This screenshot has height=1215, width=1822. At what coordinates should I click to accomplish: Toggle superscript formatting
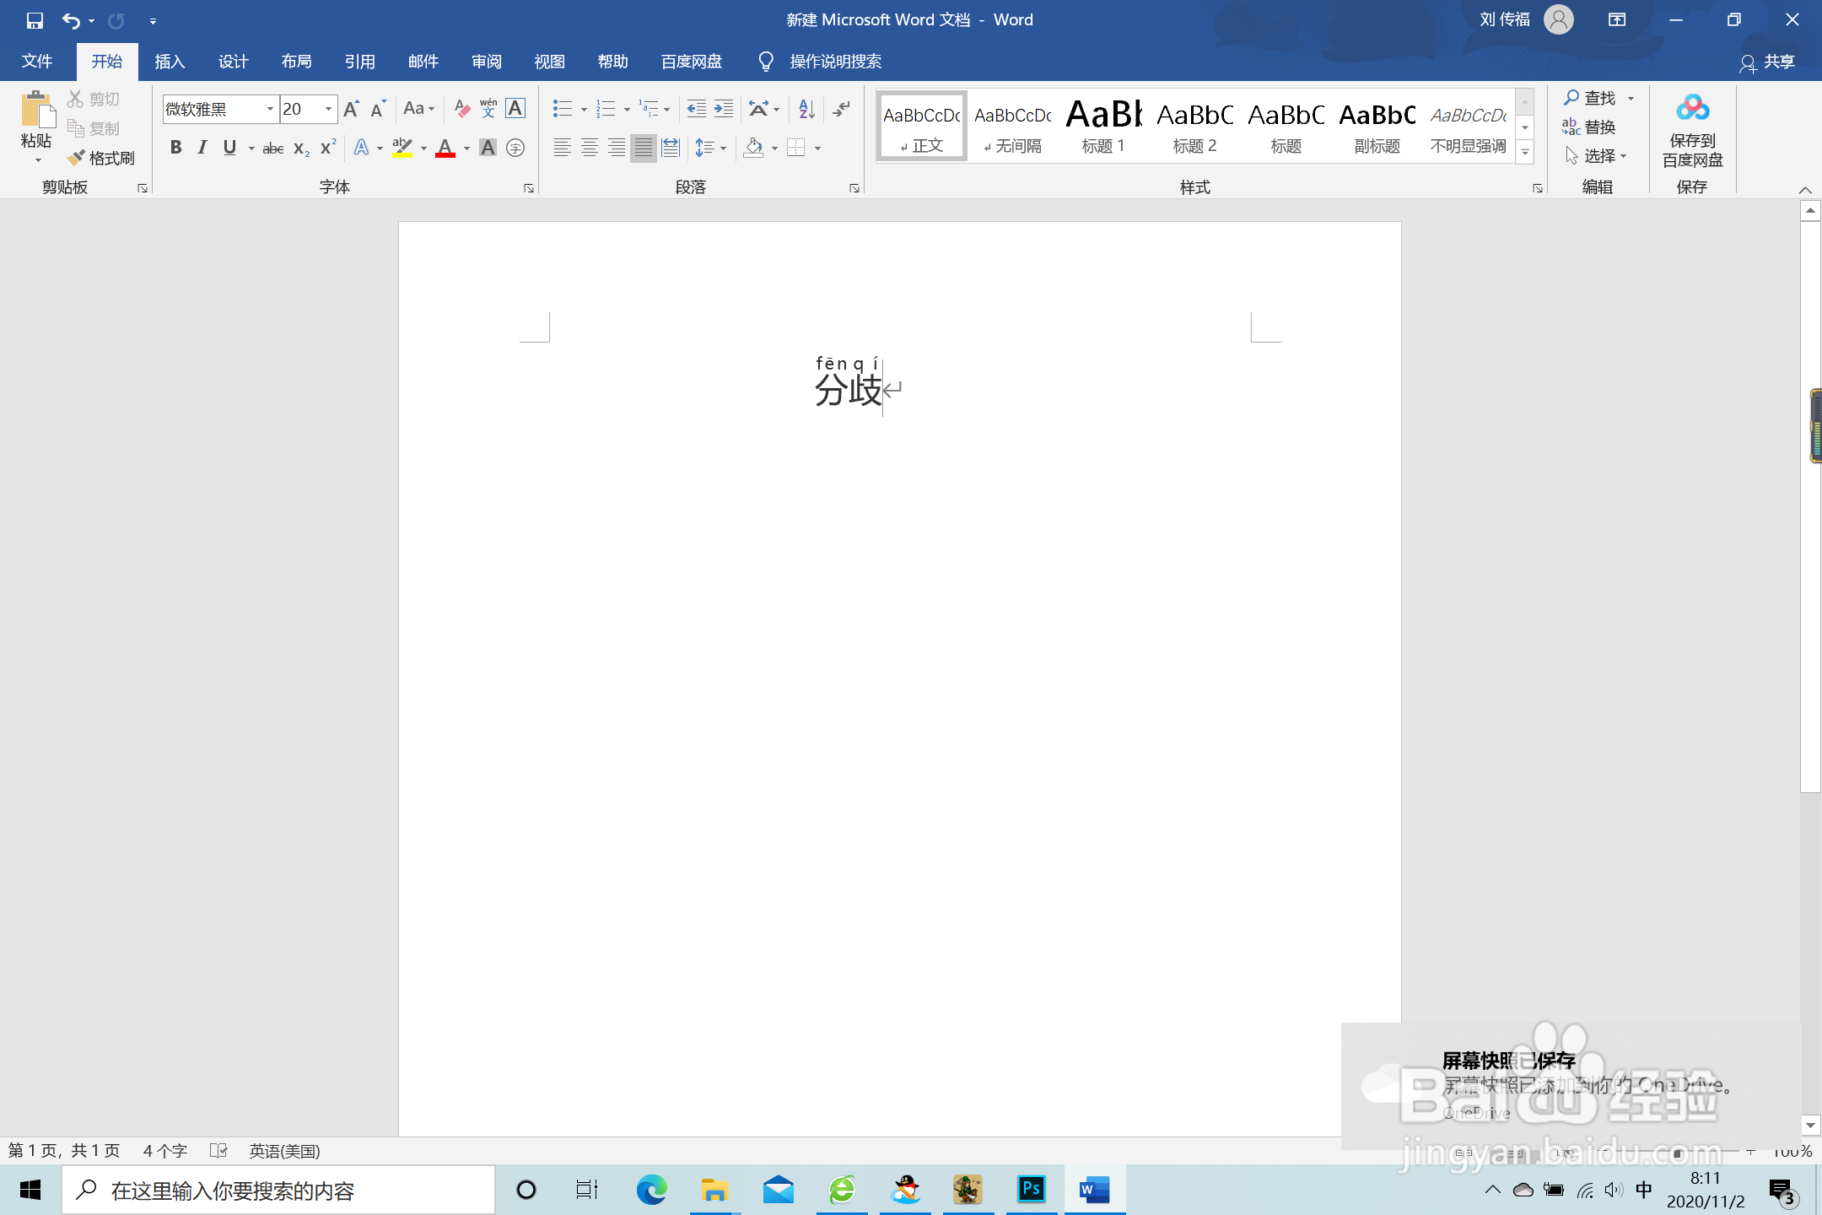pos(328,148)
